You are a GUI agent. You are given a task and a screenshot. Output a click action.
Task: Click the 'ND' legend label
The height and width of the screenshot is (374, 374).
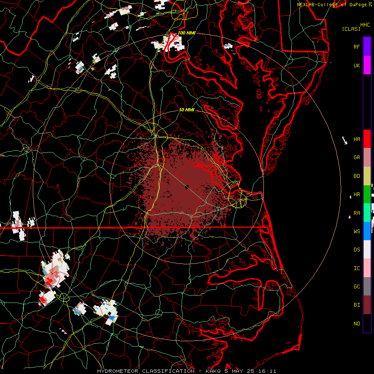point(357,323)
